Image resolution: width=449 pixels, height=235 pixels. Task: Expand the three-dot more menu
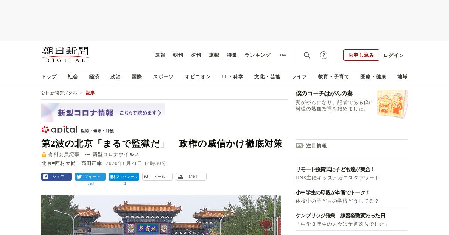coord(283,55)
